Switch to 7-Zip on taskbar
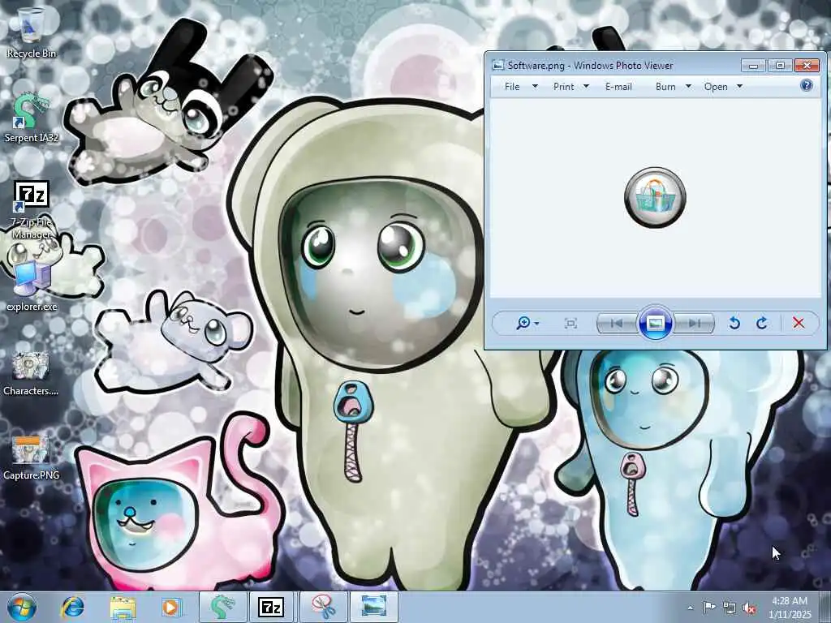Viewport: 831px width, 623px height. pyautogui.click(x=271, y=607)
